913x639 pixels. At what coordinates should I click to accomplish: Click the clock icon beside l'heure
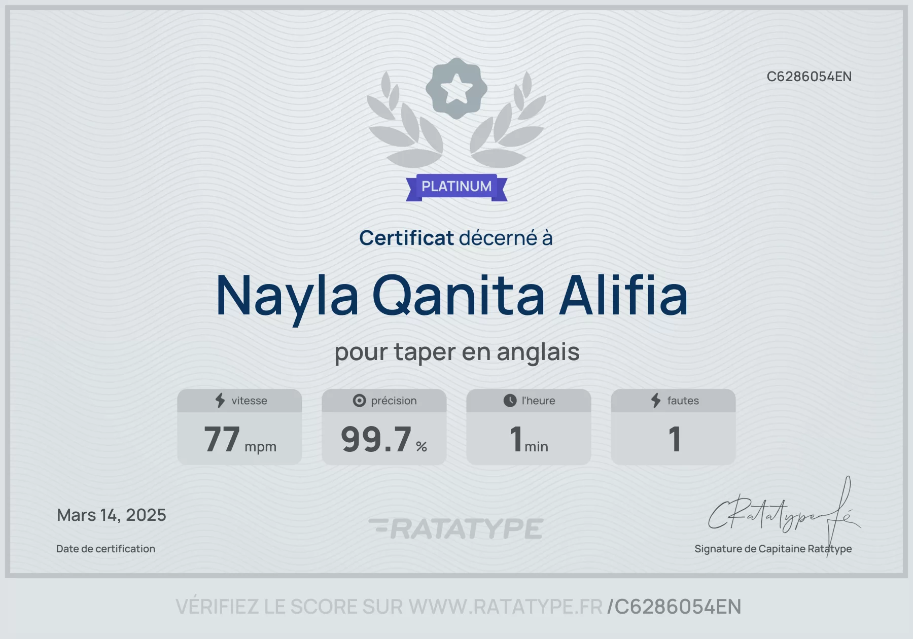510,401
